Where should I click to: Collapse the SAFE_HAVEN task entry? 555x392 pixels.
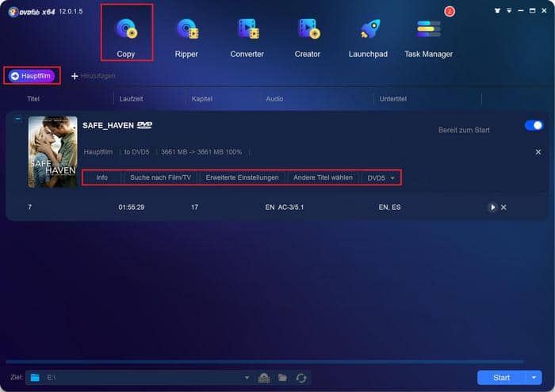pyautogui.click(x=17, y=119)
